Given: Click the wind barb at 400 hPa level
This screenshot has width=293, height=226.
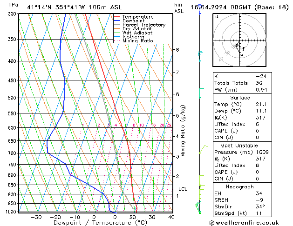Looking at the screenshot, I should (x=200, y=56).
